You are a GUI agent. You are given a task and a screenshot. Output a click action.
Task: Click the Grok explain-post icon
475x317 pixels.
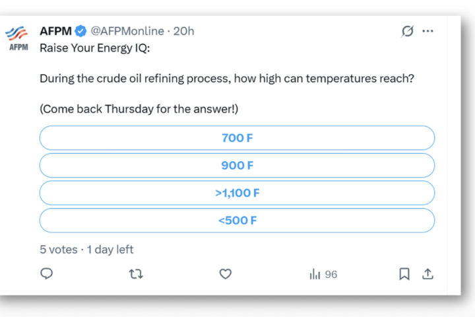[408, 31]
